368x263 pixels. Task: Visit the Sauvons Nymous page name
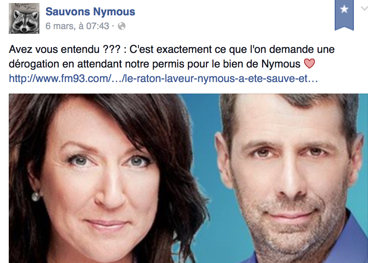pyautogui.click(x=90, y=12)
